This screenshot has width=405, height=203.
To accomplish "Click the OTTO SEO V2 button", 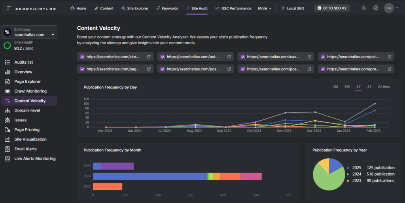I will (x=332, y=8).
